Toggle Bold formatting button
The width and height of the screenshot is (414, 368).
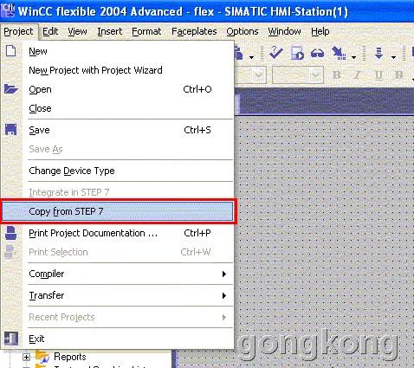336,75
